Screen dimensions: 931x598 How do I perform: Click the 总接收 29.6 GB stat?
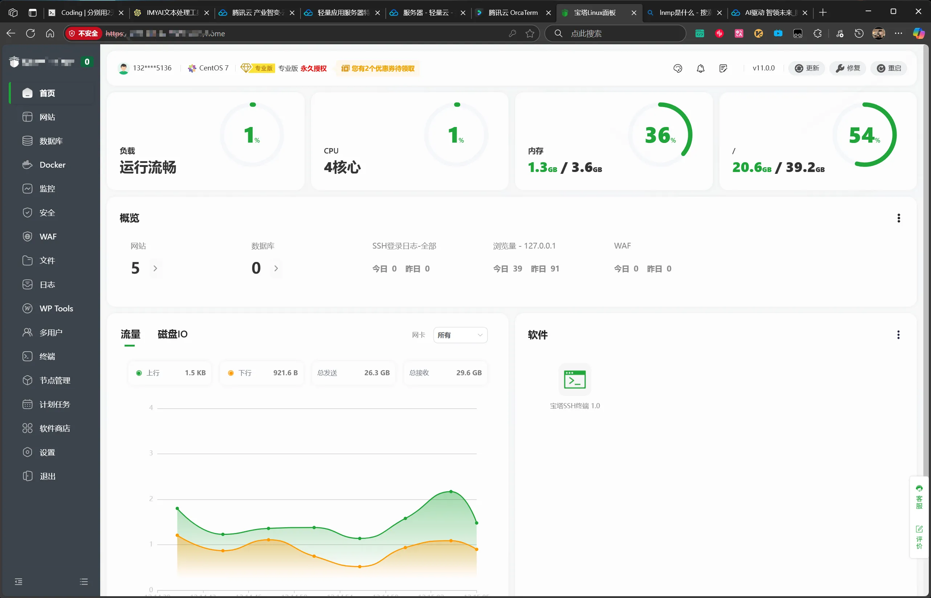point(445,373)
